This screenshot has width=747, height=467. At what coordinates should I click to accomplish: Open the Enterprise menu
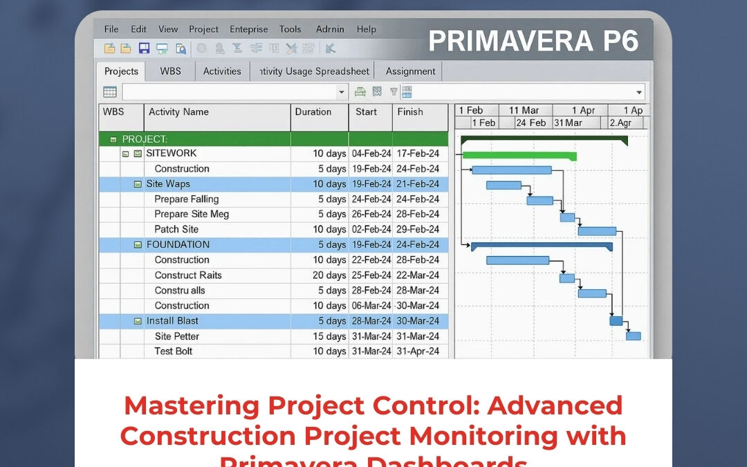point(248,29)
